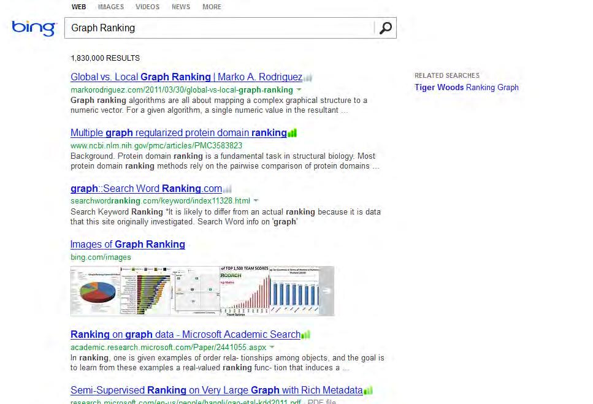This screenshot has height=404, width=593.
Task: Open Semi-Supervised Ranking on Very Large Graph result
Action: click(x=216, y=390)
